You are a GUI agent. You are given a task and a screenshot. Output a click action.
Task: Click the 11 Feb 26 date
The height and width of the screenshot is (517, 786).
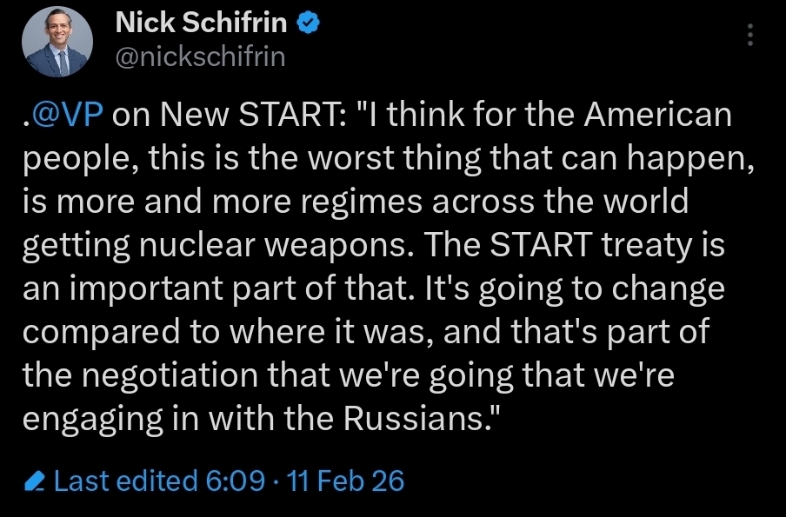coord(346,481)
